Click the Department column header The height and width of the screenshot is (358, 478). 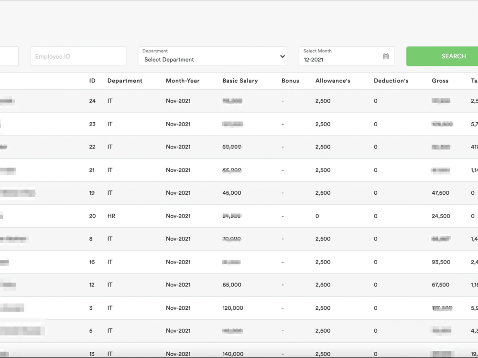coord(125,81)
